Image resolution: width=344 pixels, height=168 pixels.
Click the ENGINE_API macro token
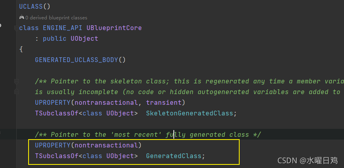tap(63, 28)
